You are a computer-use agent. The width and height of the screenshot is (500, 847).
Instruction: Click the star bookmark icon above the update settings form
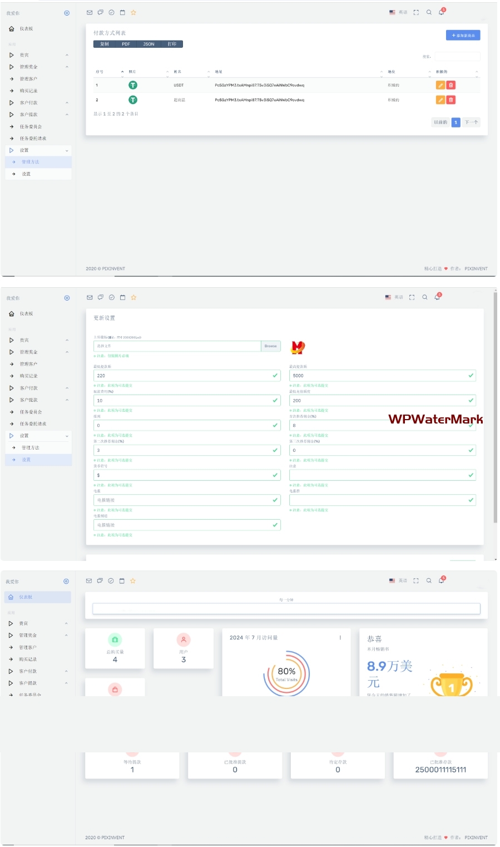[133, 298]
